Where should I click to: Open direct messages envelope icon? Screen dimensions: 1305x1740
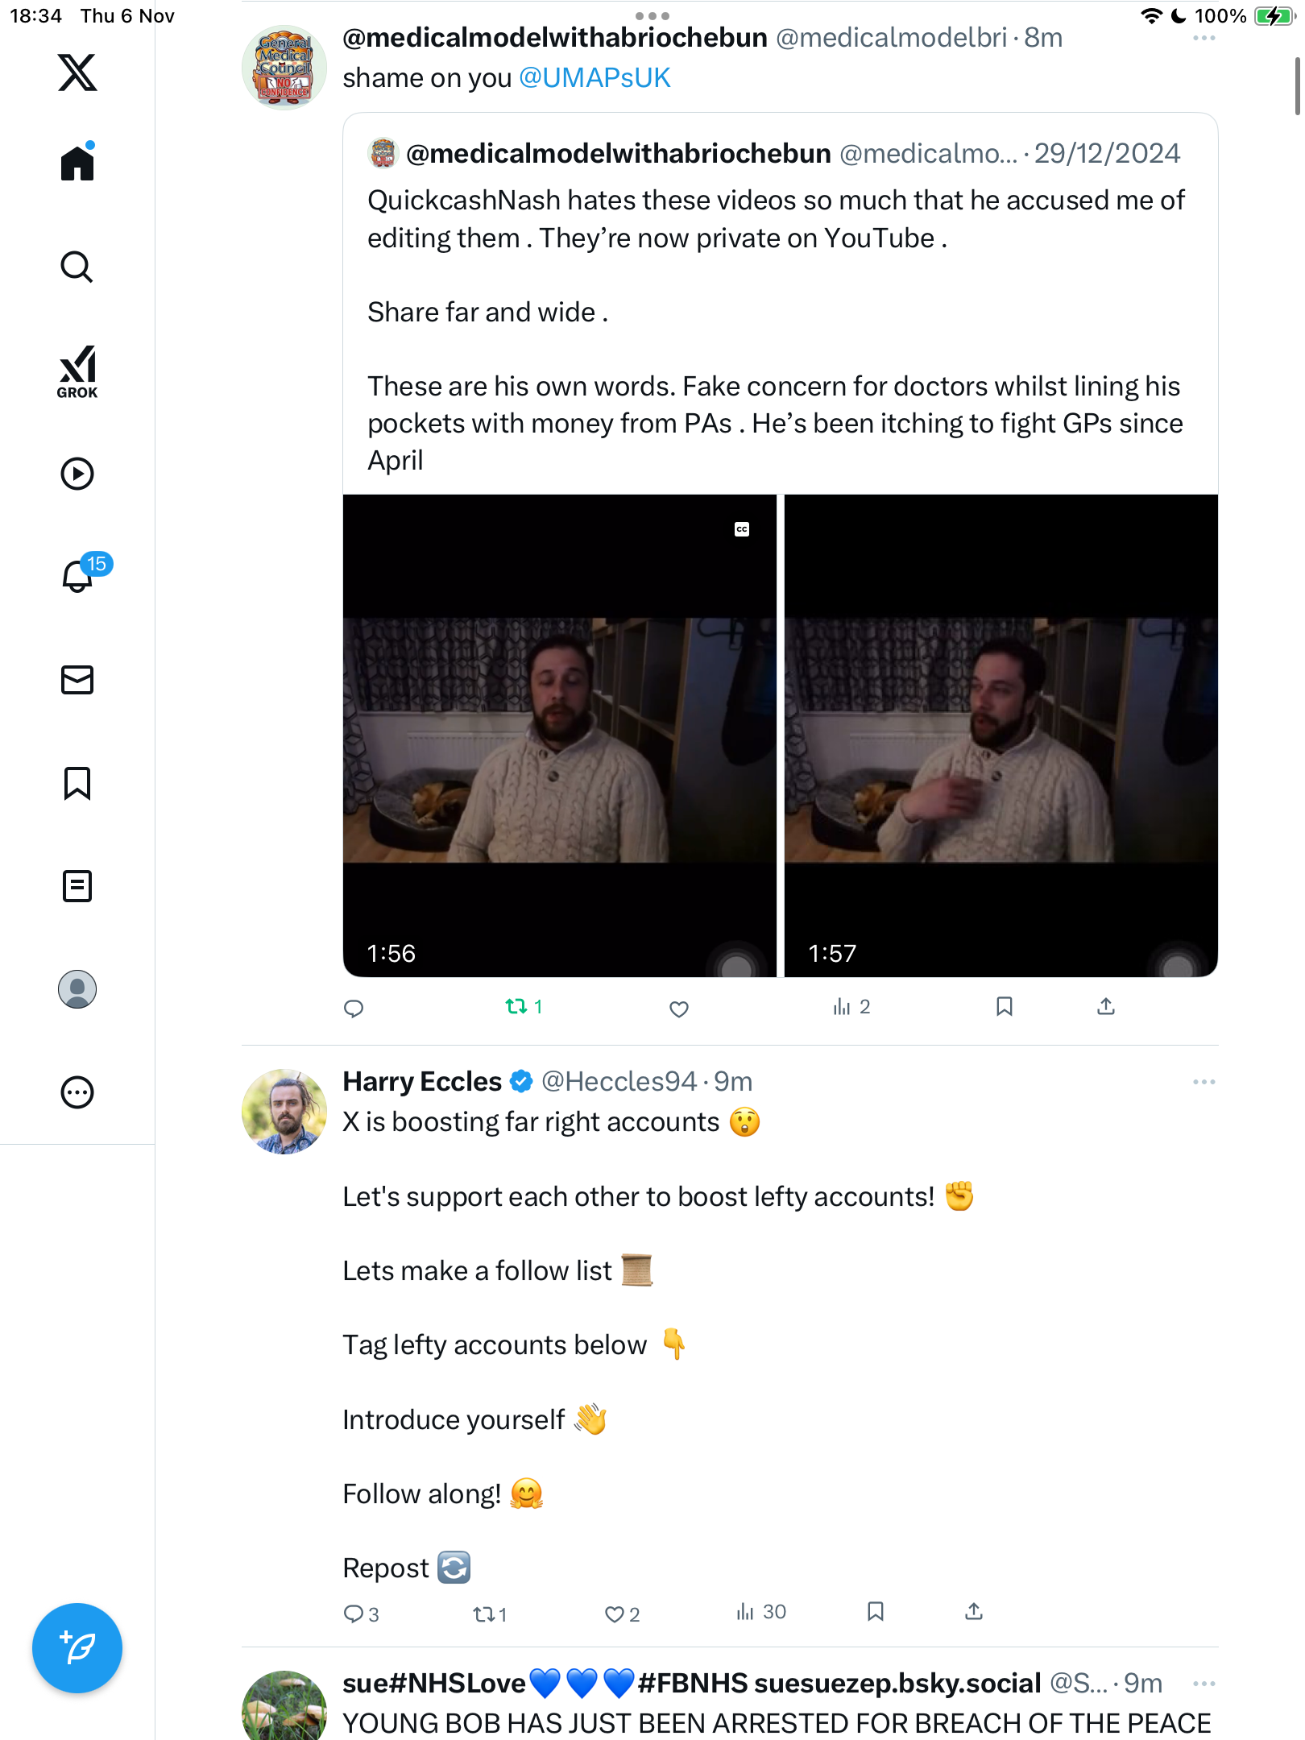pyautogui.click(x=77, y=680)
